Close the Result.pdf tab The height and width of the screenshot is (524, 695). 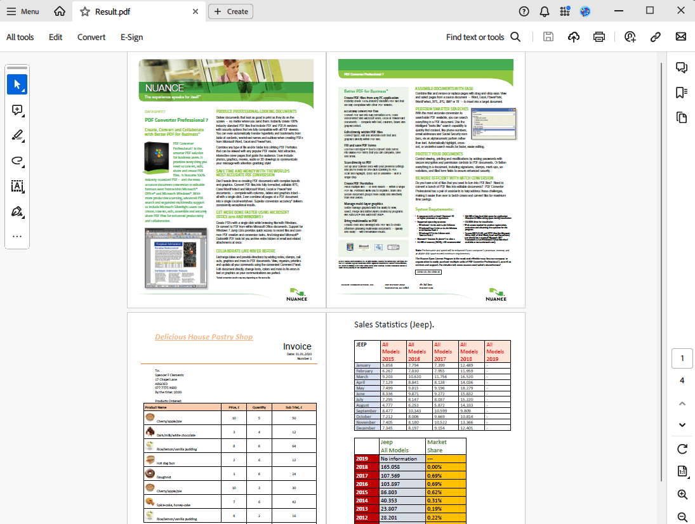tap(195, 11)
